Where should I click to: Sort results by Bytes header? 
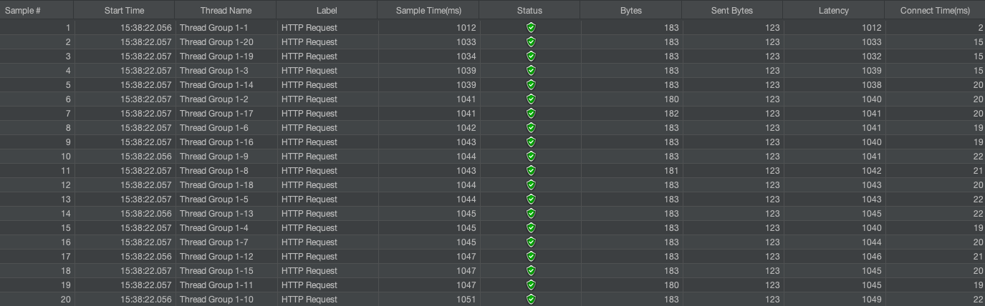[x=631, y=10]
